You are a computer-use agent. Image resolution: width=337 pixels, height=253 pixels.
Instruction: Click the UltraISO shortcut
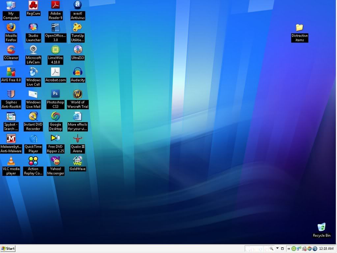[78, 53]
